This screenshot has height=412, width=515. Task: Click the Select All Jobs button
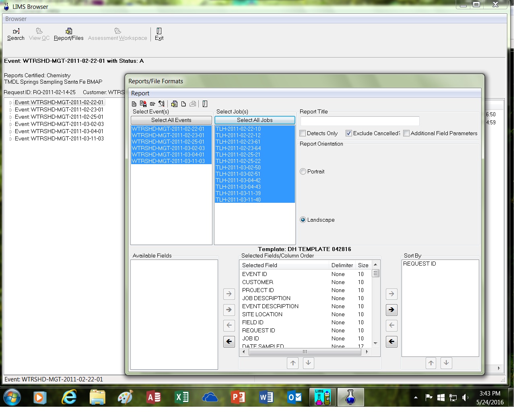click(x=255, y=120)
